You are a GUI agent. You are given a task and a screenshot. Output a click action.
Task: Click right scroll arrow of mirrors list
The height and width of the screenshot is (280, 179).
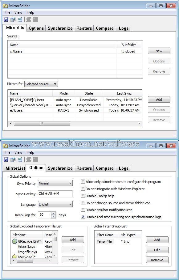[139, 123]
